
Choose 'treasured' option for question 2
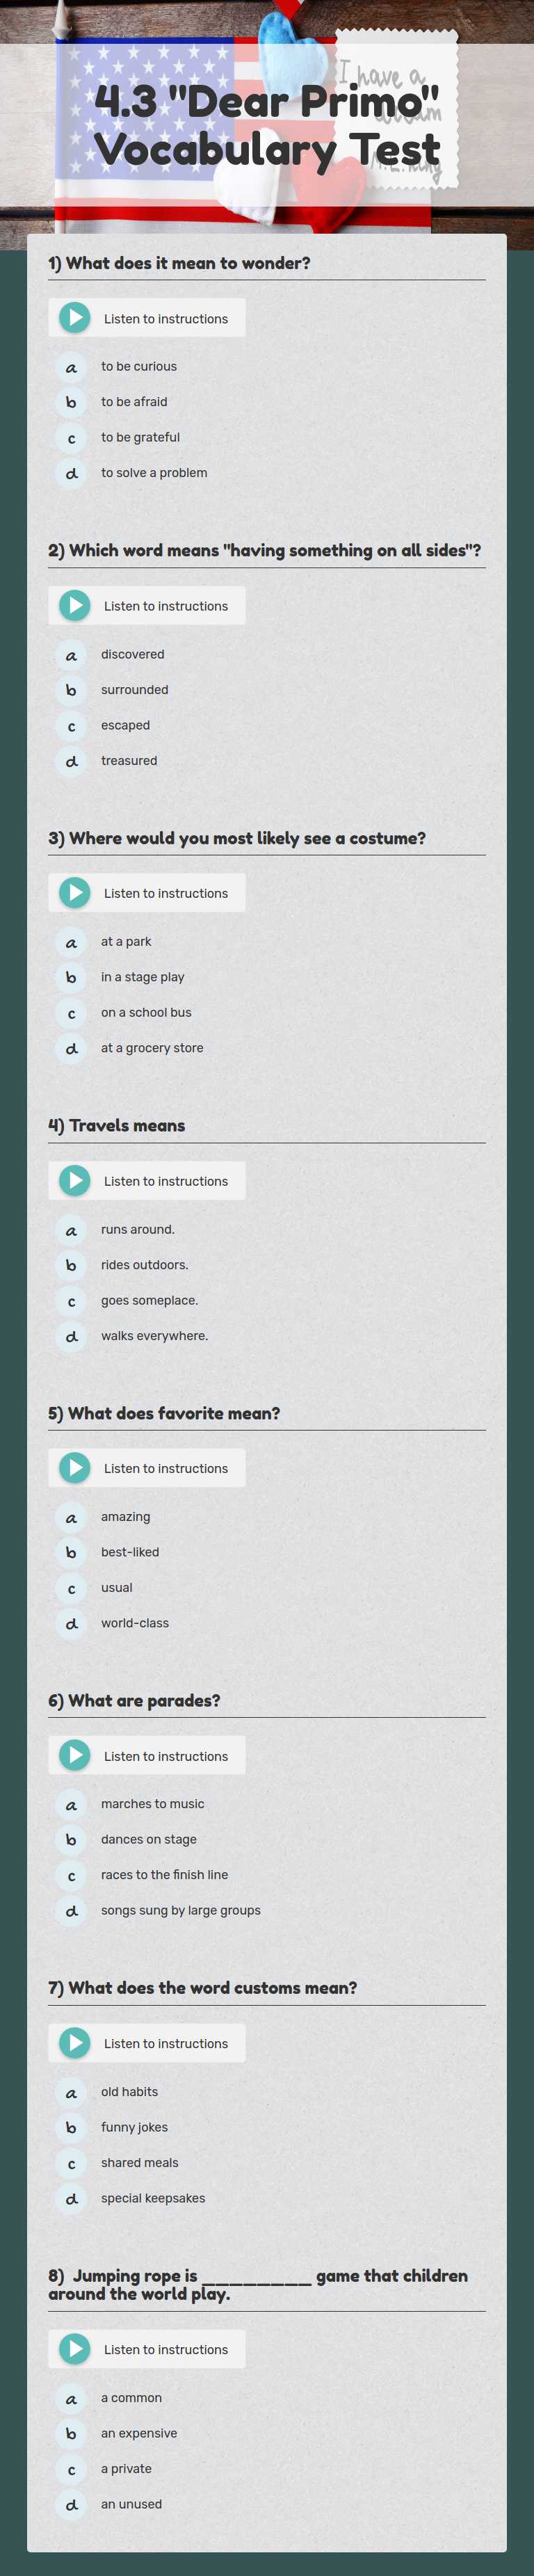(x=129, y=760)
